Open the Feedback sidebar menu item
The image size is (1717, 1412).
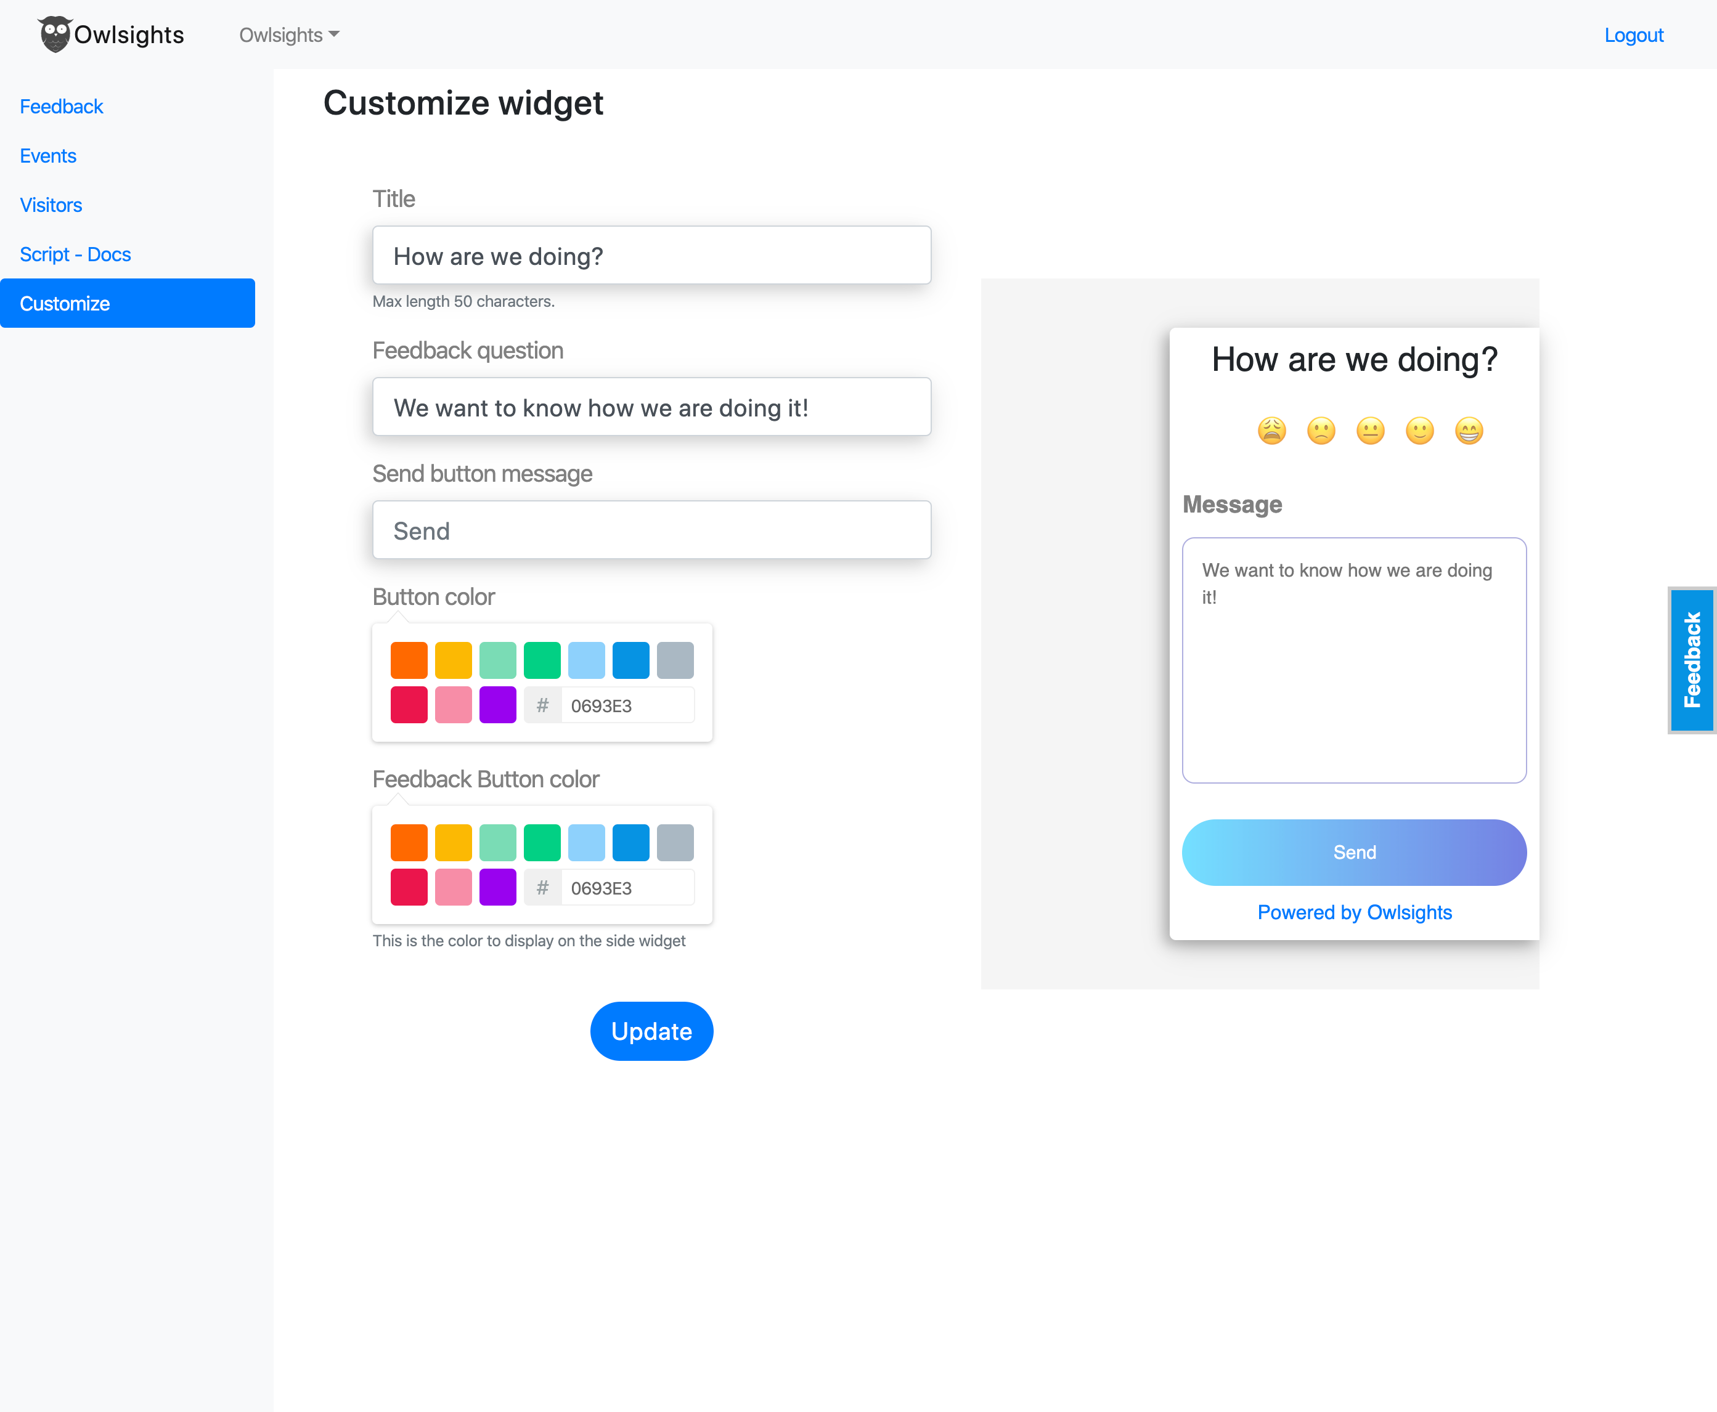click(62, 107)
